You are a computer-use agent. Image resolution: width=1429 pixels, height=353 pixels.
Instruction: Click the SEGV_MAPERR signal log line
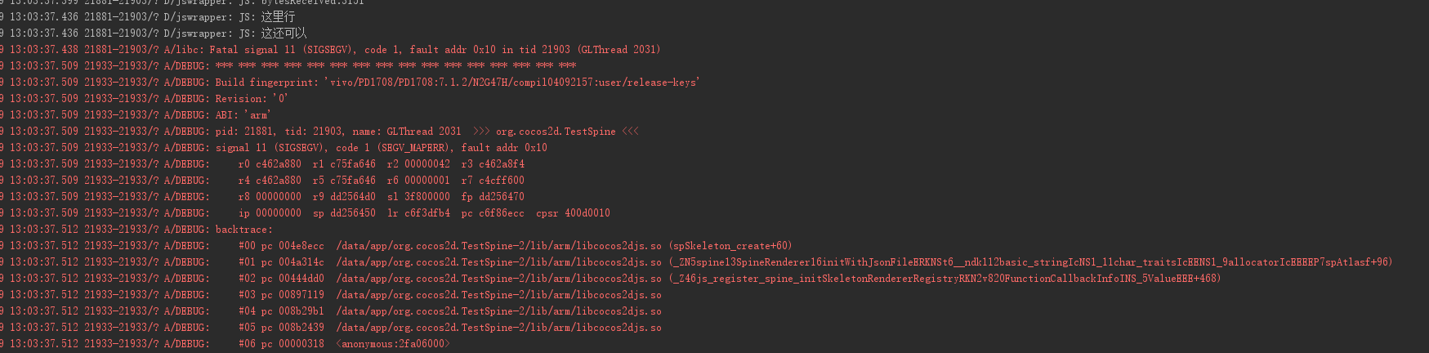coord(382,148)
